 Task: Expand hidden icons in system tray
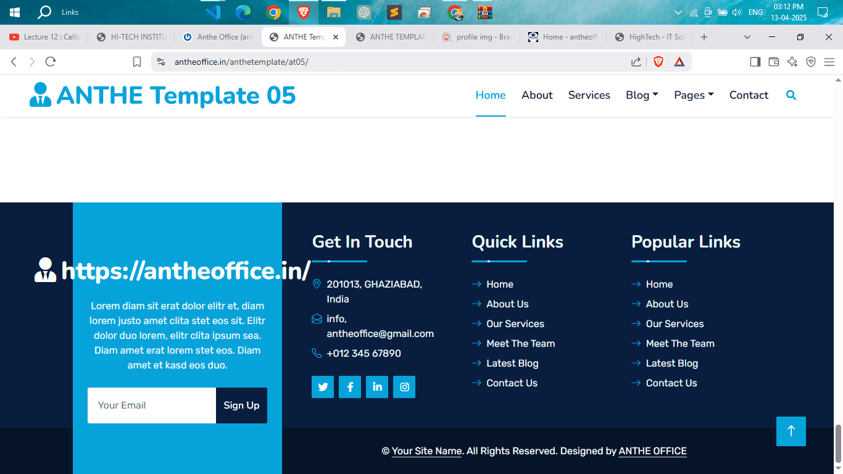click(678, 12)
